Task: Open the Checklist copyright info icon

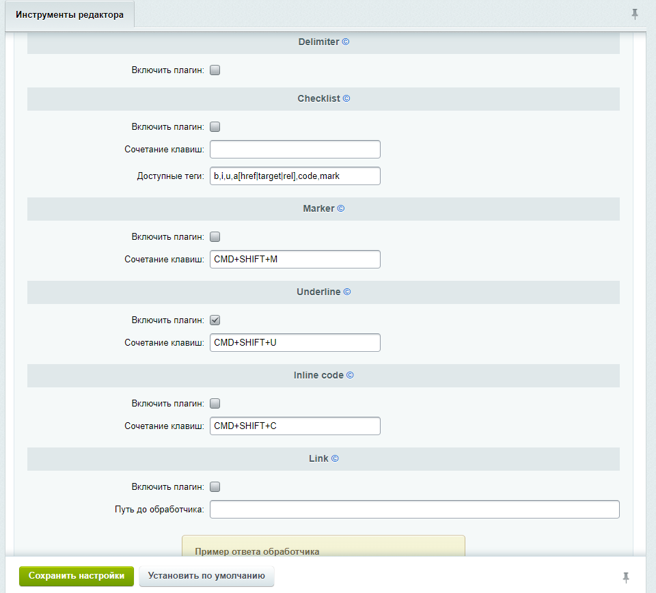Action: tap(346, 98)
